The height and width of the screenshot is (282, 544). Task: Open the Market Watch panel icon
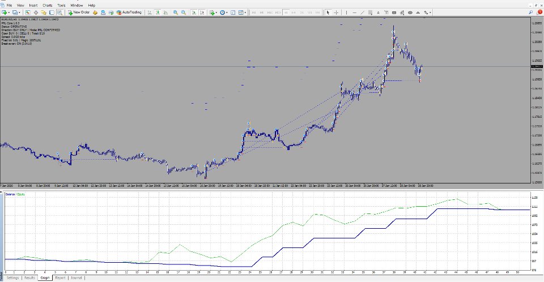[x=28, y=12]
